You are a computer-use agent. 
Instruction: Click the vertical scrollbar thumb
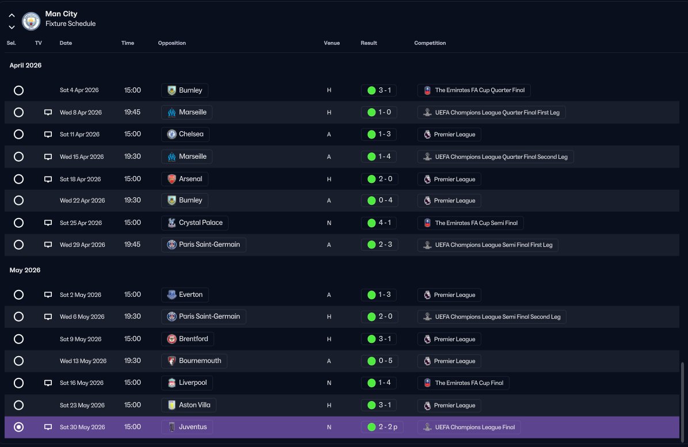pyautogui.click(x=682, y=402)
